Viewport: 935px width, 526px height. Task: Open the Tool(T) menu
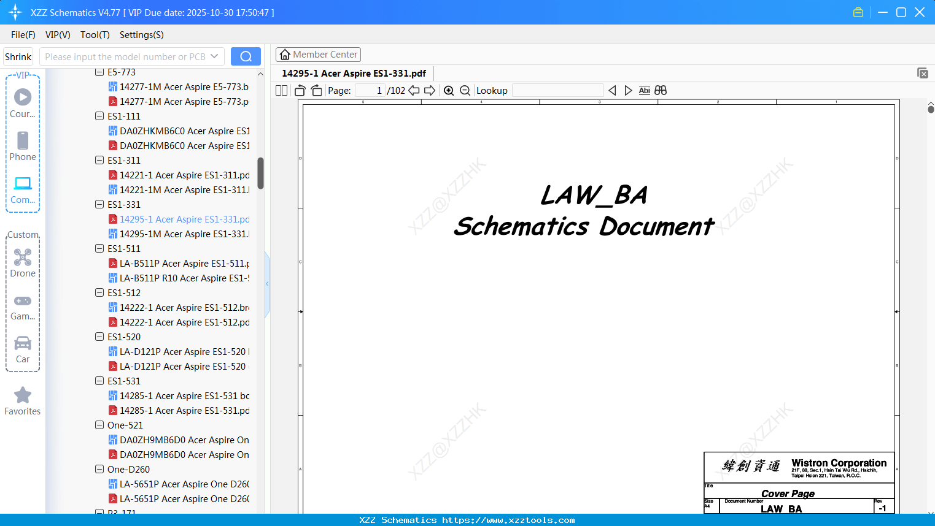95,35
